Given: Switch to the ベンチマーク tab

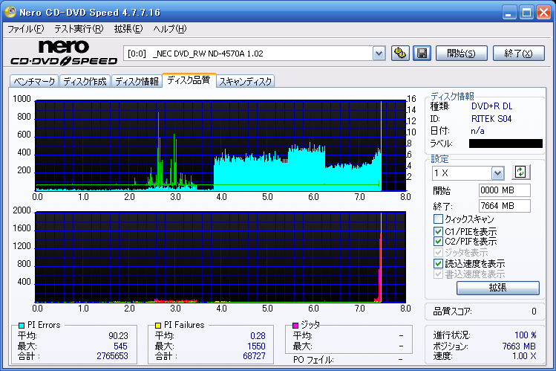Looking at the screenshot, I should pyautogui.click(x=34, y=81).
